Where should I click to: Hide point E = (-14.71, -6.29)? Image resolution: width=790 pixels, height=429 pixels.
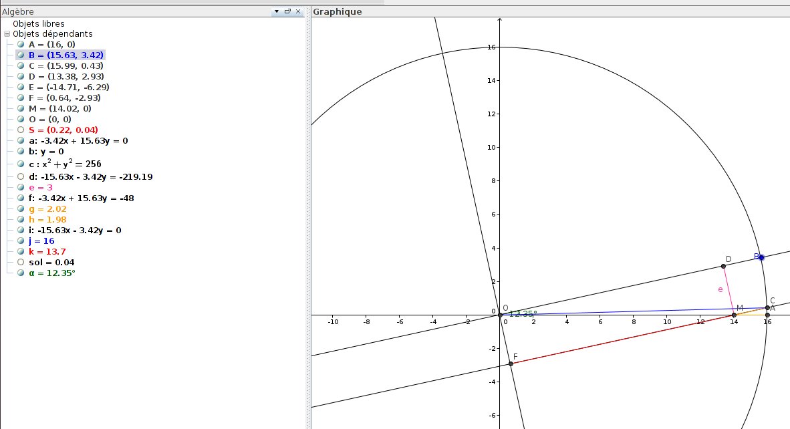21,87
